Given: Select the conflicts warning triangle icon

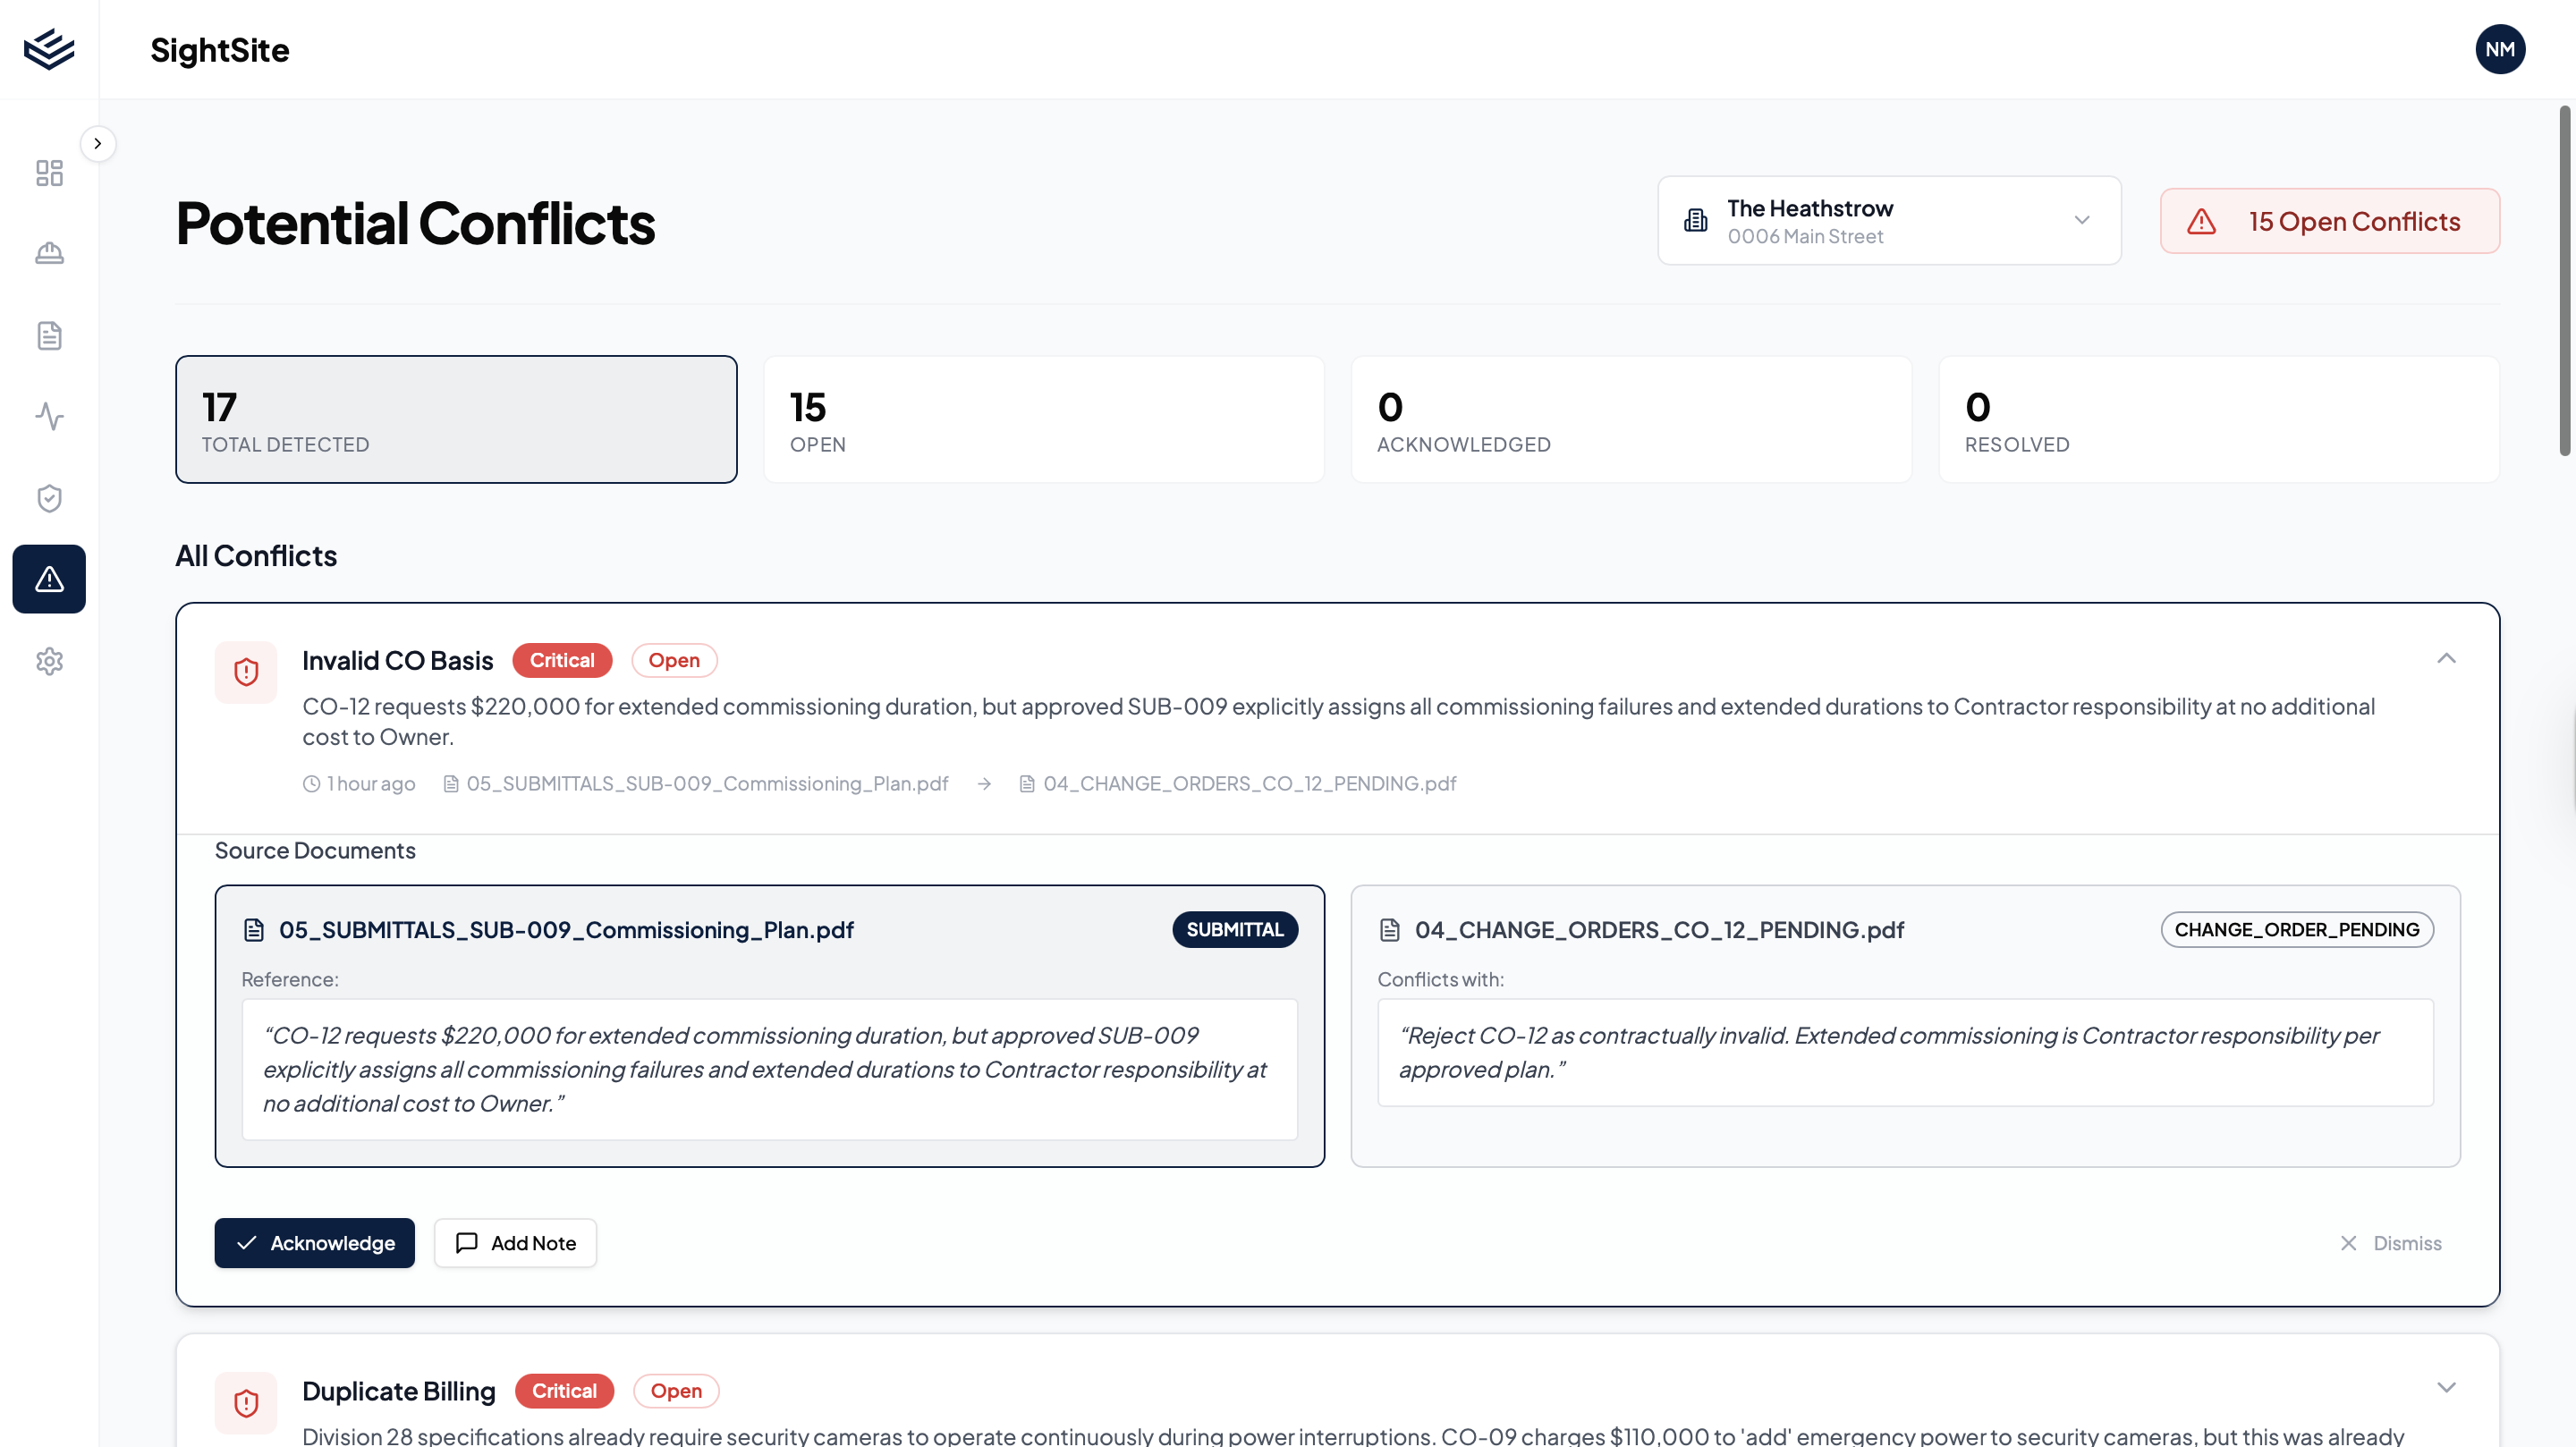Looking at the screenshot, I should click(48, 578).
